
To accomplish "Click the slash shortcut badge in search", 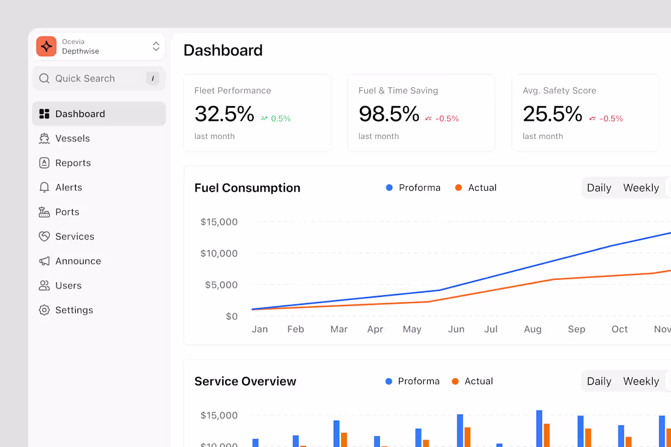I will pyautogui.click(x=152, y=78).
